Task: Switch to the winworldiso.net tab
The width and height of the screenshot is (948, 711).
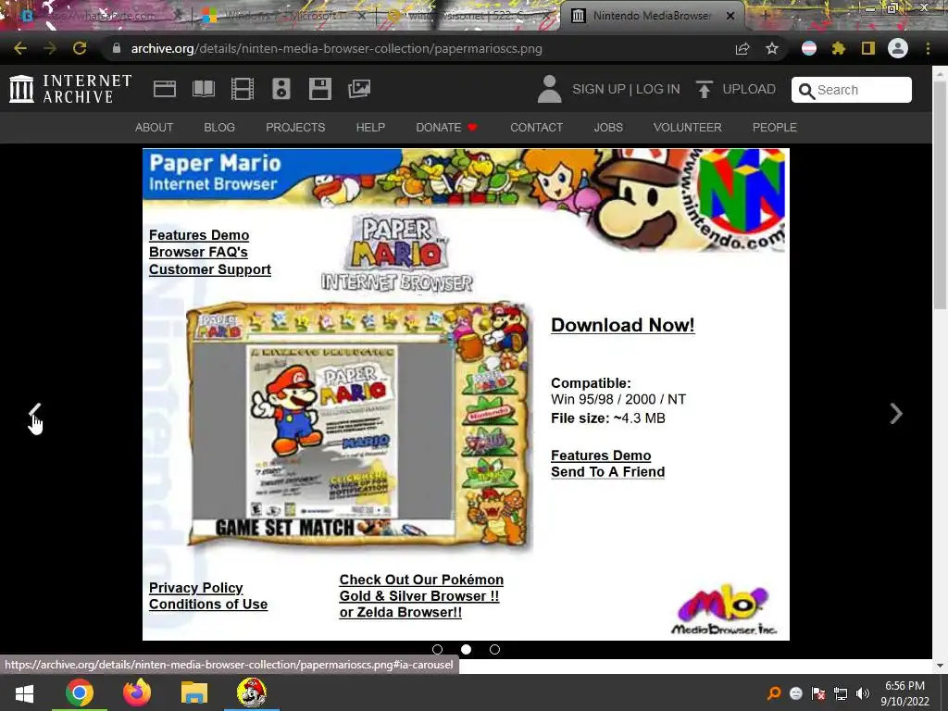Action: (466, 16)
